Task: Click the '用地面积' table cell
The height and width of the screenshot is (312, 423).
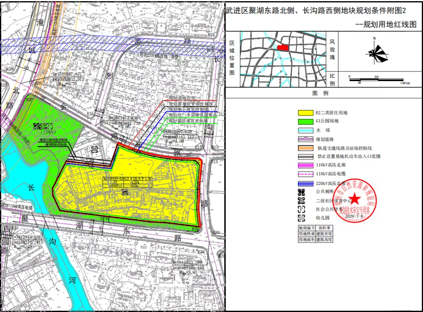Action: tap(307, 239)
